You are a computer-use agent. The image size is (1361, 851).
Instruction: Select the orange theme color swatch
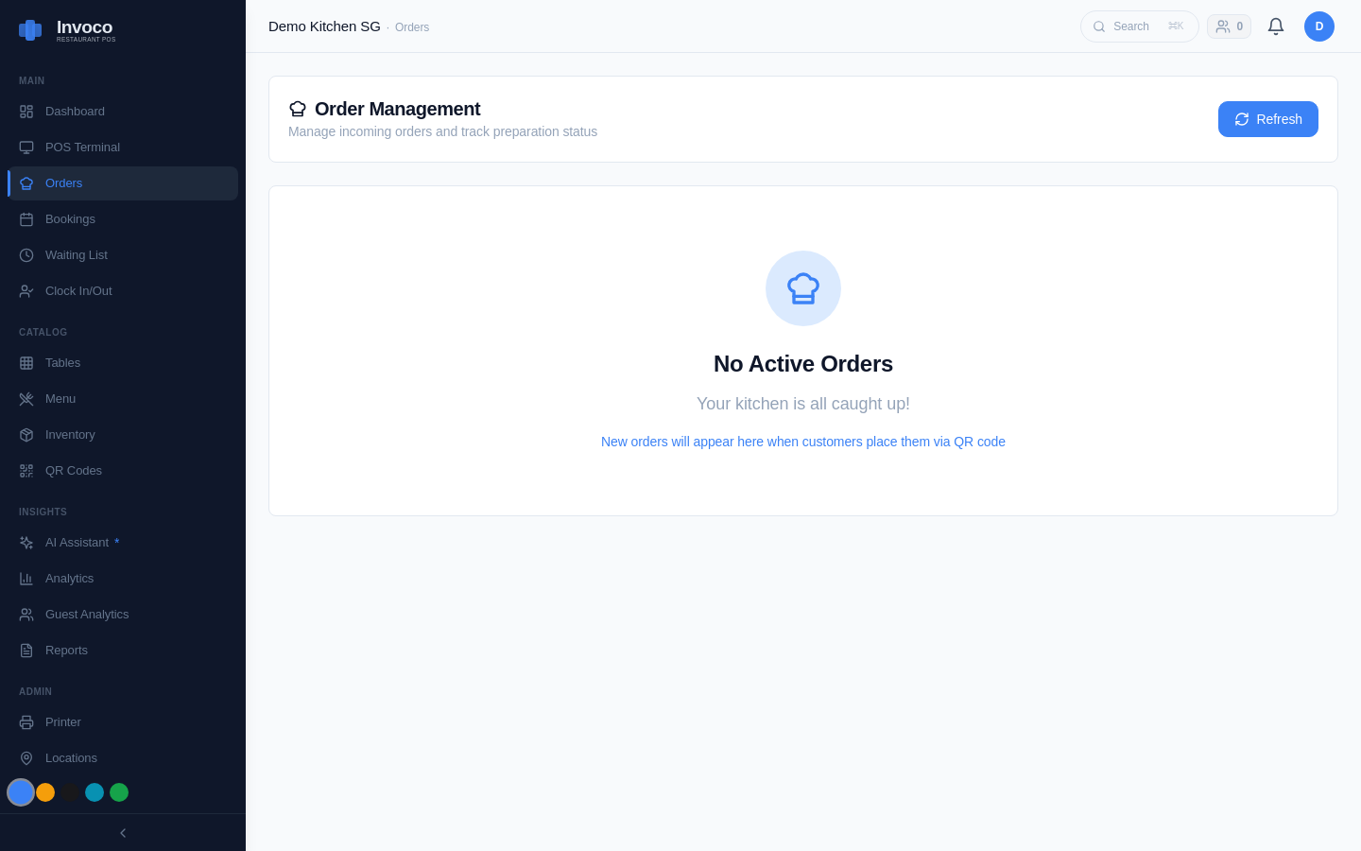45,792
